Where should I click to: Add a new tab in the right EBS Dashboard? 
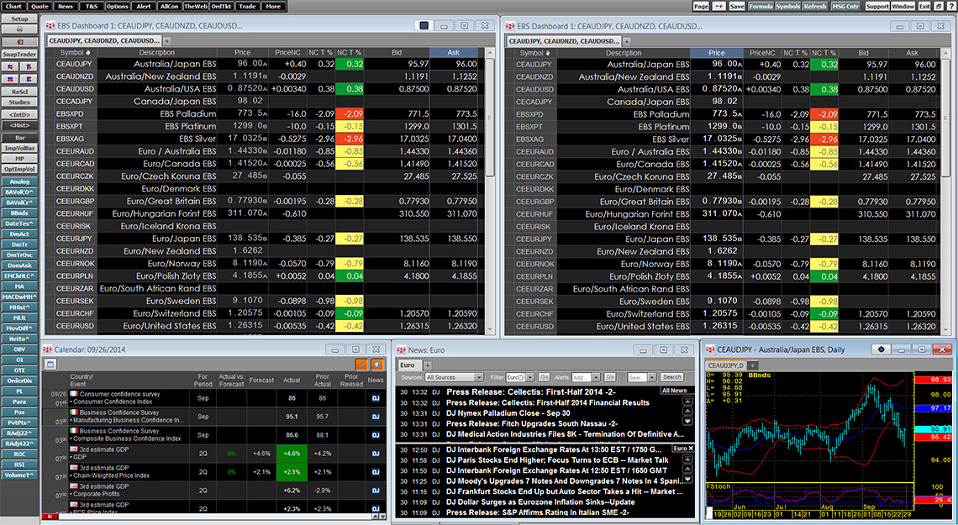(x=627, y=41)
